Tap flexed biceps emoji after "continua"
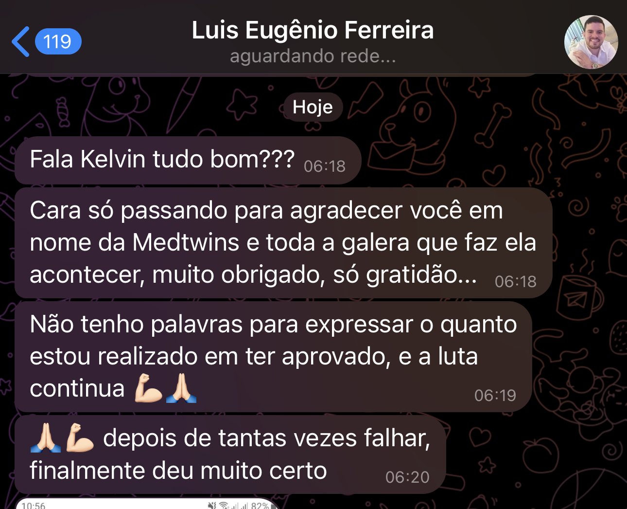 click(x=148, y=388)
